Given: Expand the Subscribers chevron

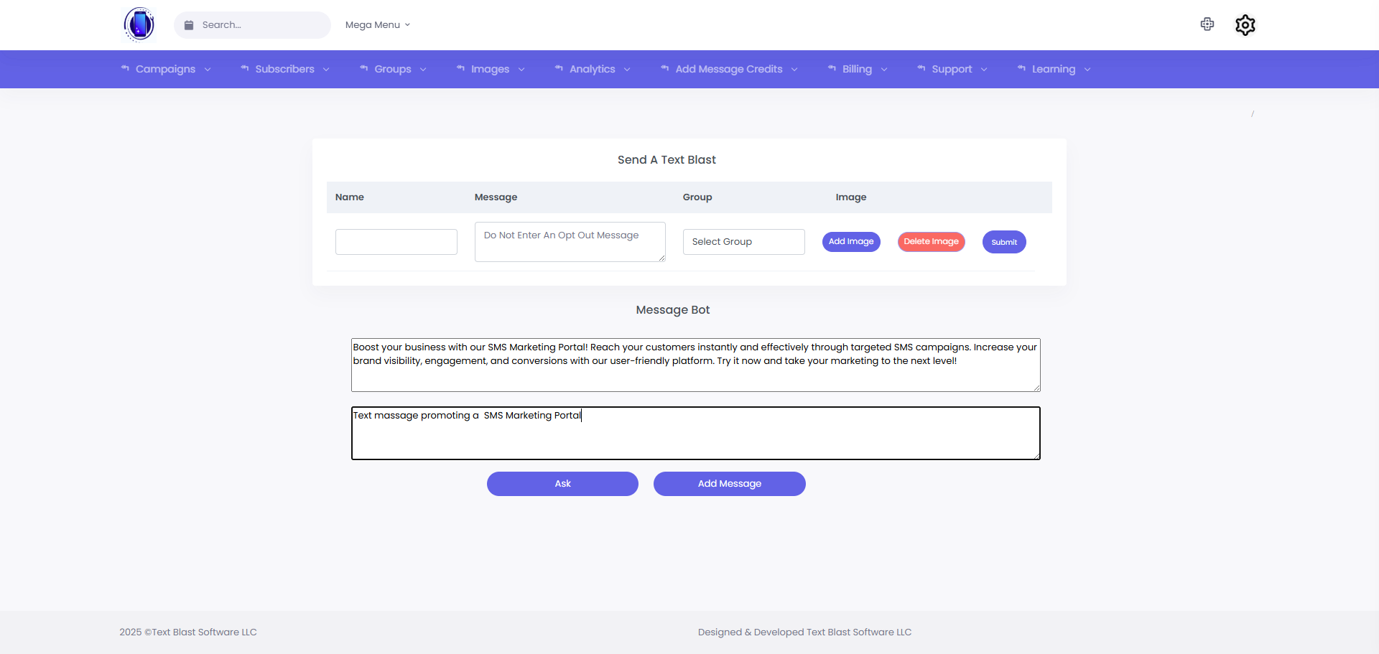Looking at the screenshot, I should coord(326,70).
